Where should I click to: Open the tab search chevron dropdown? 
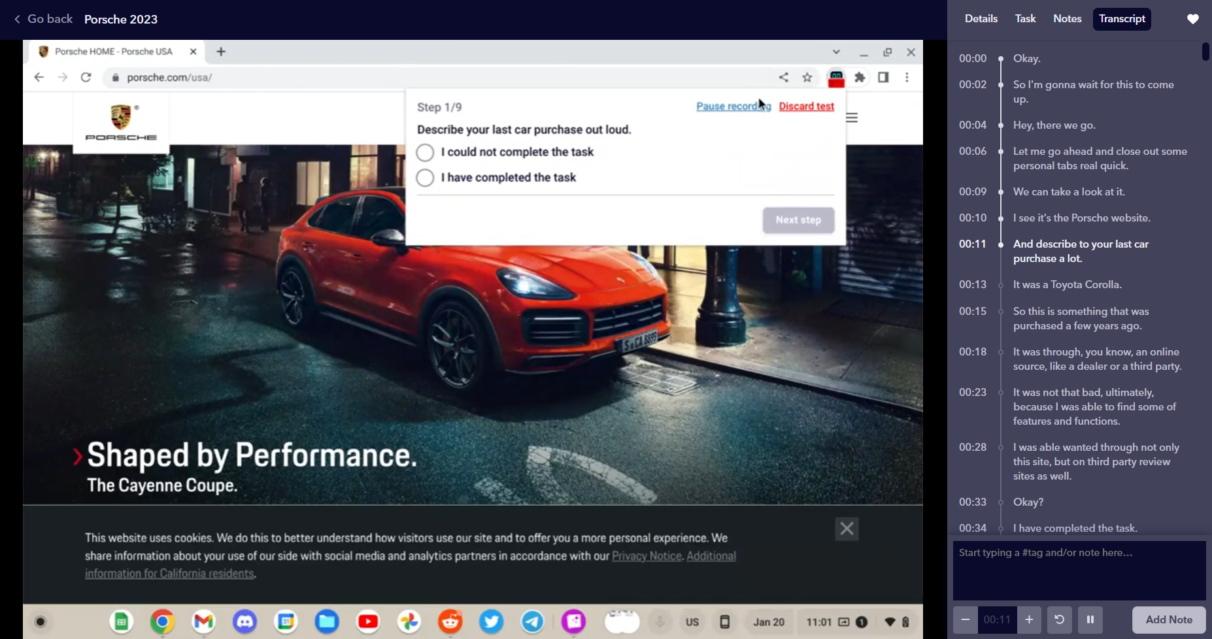click(836, 52)
